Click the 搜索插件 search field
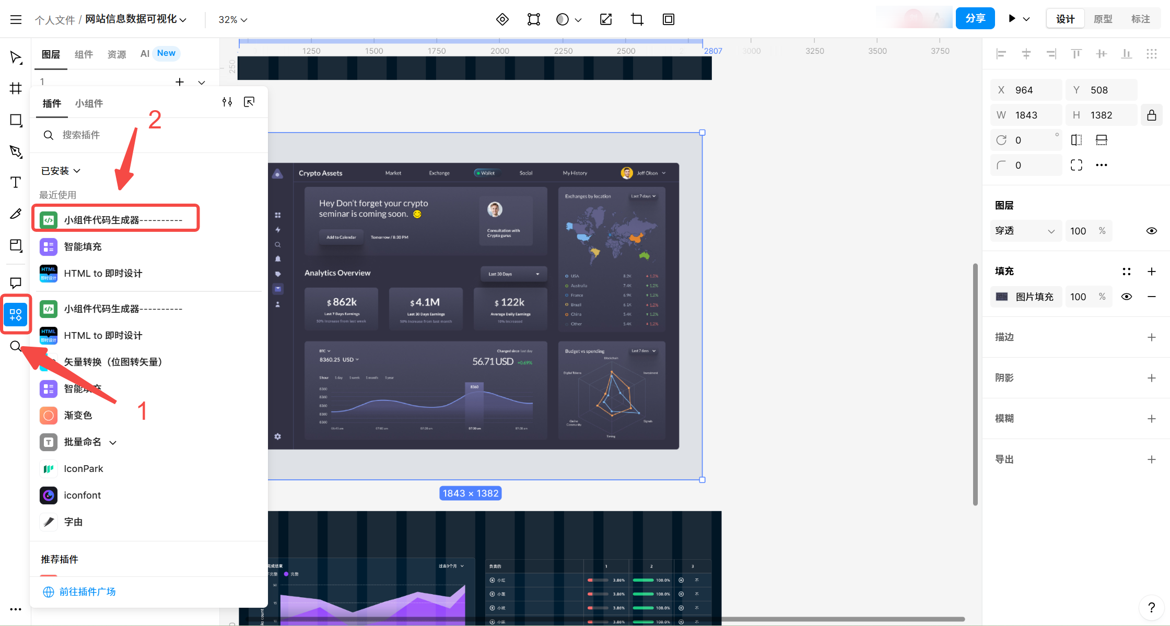This screenshot has width=1170, height=626. [149, 135]
